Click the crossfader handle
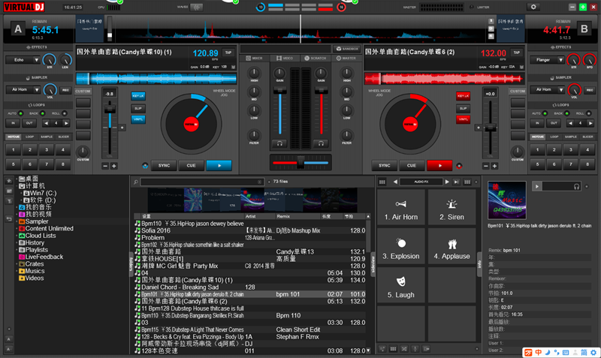The height and width of the screenshot is (358, 601). pyautogui.click(x=301, y=162)
